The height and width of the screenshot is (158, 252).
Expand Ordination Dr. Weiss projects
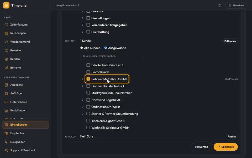click(x=82, y=107)
